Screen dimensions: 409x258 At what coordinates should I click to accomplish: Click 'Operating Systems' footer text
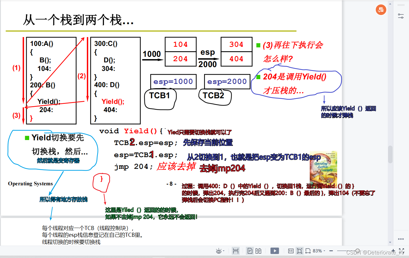tap(30, 184)
